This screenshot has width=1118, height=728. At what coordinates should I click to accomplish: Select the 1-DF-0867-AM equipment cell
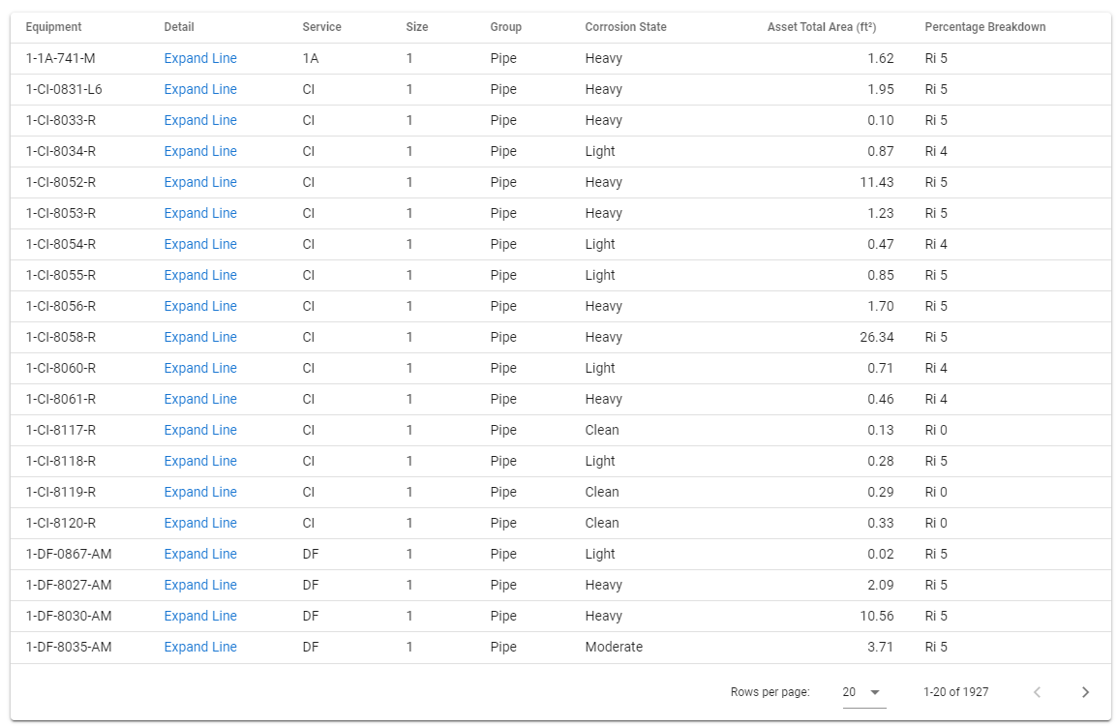[x=69, y=554]
